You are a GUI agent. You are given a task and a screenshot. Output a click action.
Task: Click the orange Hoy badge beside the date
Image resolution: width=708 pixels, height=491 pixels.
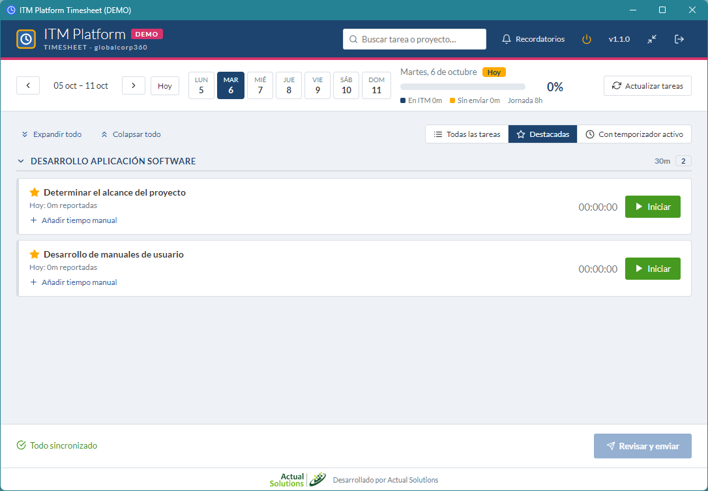point(494,72)
